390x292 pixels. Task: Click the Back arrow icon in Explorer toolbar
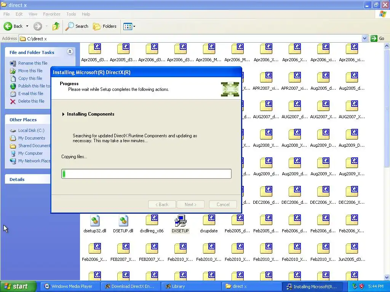click(x=8, y=26)
